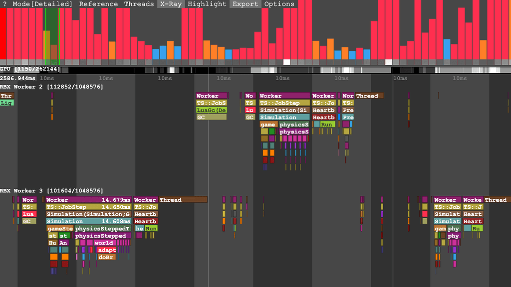The height and width of the screenshot is (287, 511).
Task: Open the Options dropdown
Action: [279, 4]
